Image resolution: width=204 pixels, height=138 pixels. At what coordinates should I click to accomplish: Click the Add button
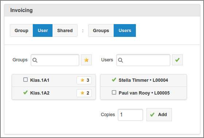[x=159, y=115]
